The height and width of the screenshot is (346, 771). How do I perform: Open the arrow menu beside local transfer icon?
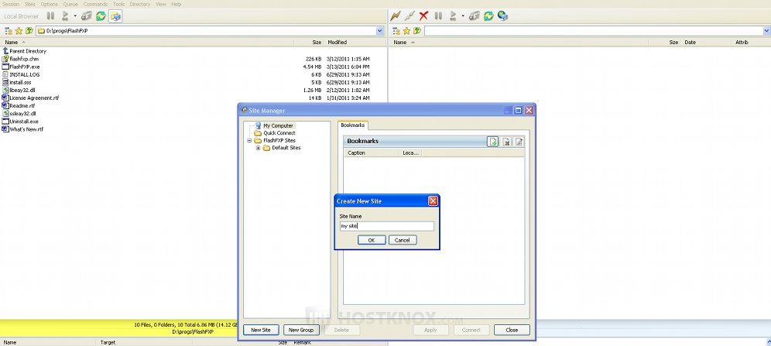tap(75, 16)
